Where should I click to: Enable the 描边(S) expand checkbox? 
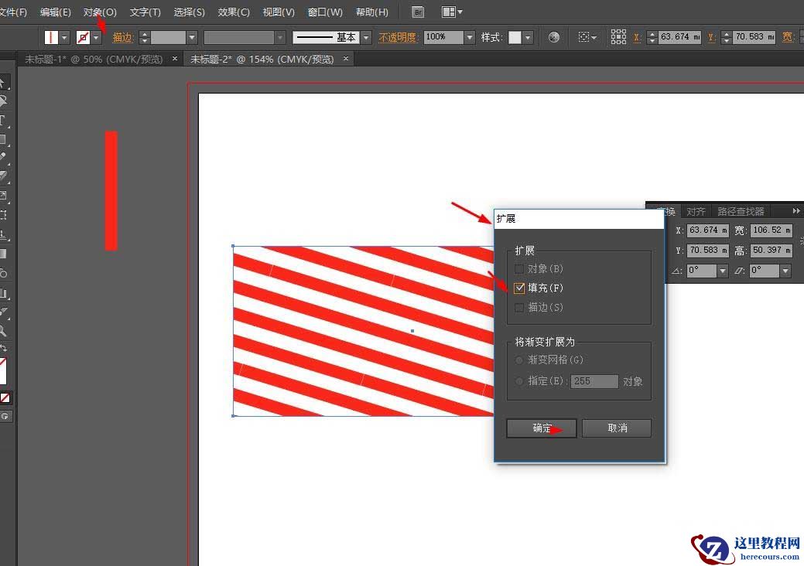(518, 307)
